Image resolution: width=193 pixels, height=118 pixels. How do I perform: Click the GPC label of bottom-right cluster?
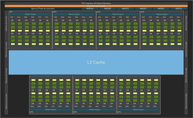click(x=119, y=112)
